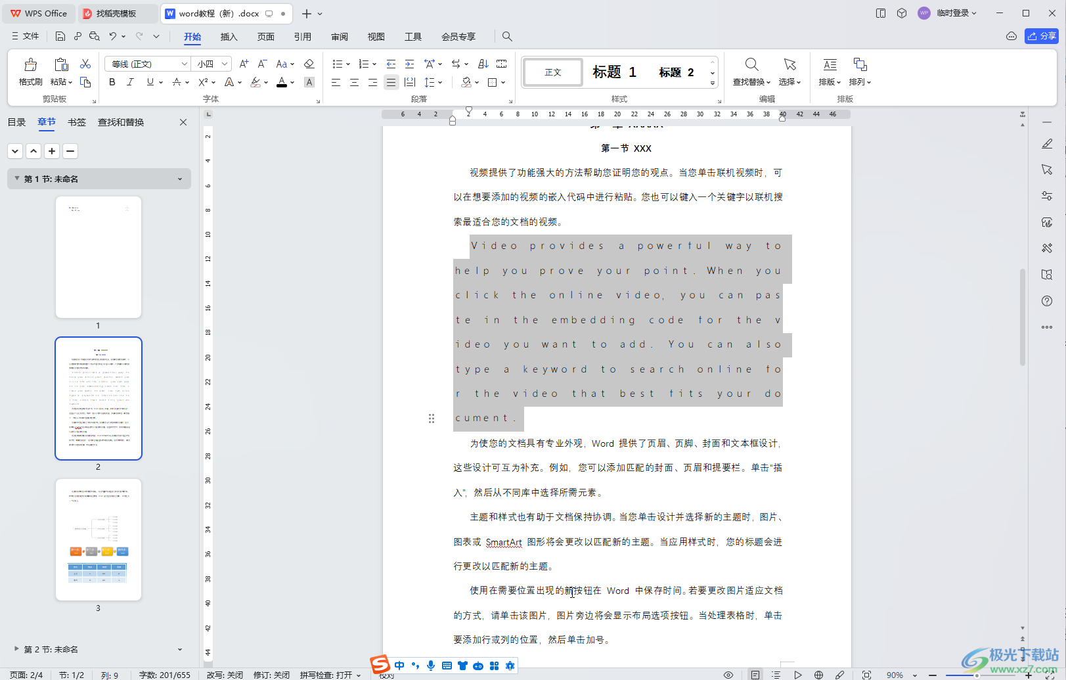Apply the 标题 2 style
This screenshot has height=680, width=1066.
point(677,72)
